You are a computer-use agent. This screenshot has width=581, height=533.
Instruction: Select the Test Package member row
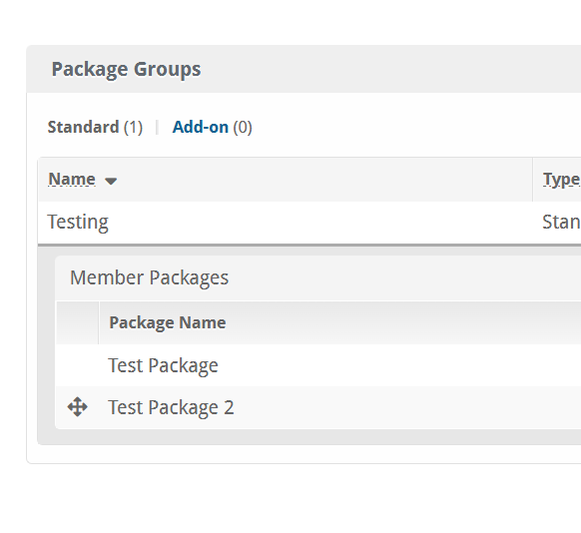click(x=318, y=365)
